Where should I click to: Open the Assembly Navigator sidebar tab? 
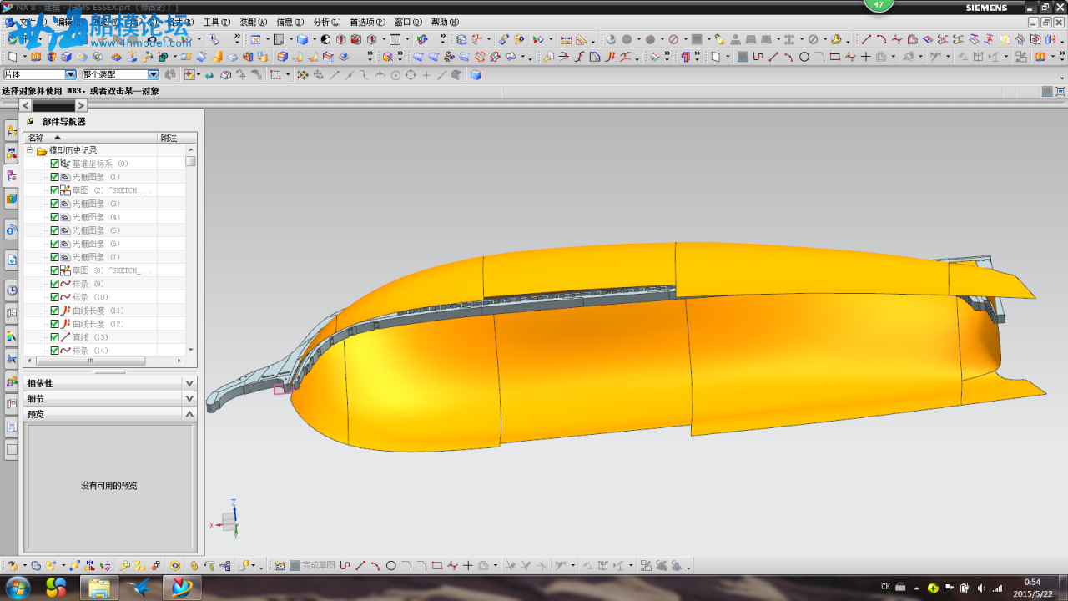point(11,131)
